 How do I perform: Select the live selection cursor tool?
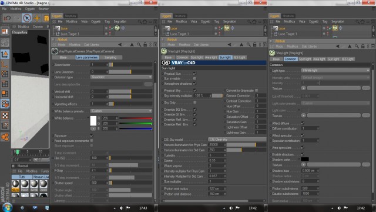(27, 18)
